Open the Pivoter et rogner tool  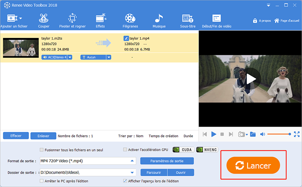pos(72,21)
